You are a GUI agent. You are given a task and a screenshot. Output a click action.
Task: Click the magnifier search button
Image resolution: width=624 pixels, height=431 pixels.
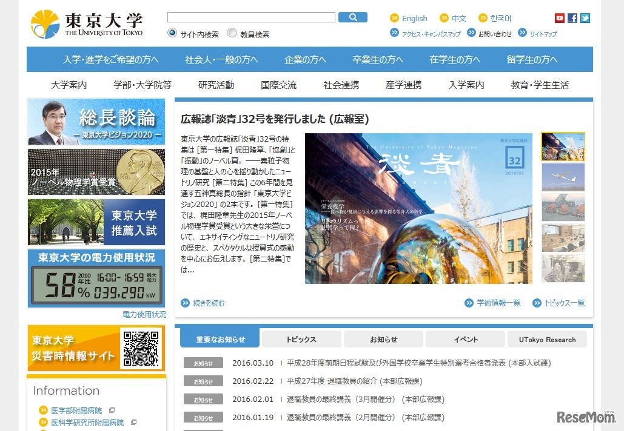pyautogui.click(x=352, y=17)
